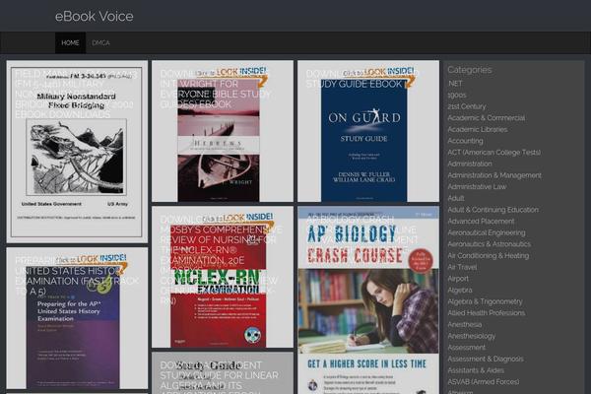Choose the Anesthesia category

tap(465, 325)
